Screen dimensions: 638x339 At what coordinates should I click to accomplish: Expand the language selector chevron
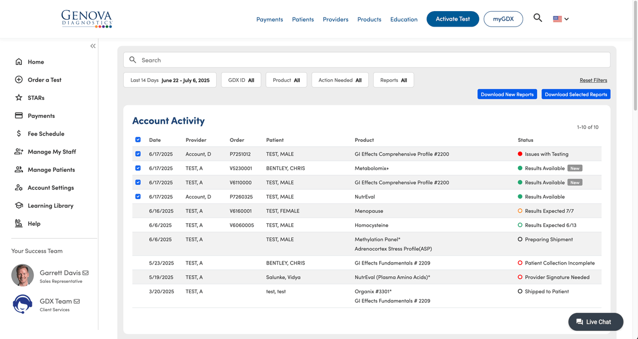(567, 19)
